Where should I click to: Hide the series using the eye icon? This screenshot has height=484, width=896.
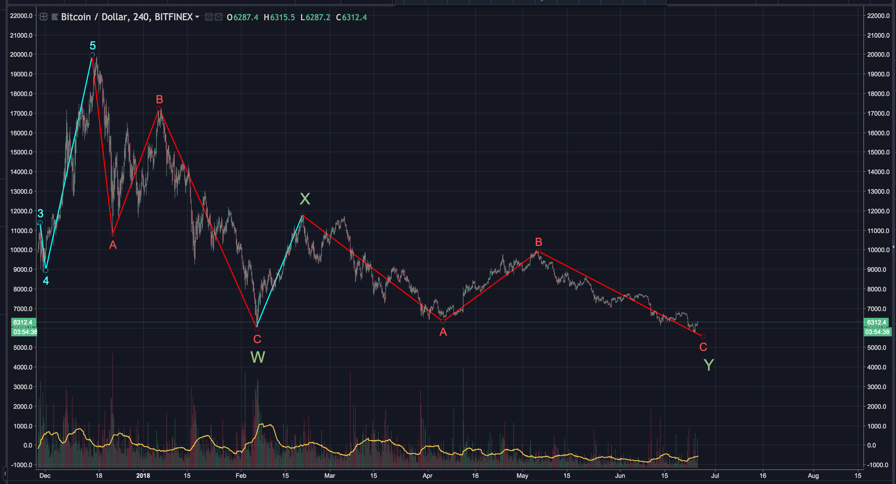tap(209, 17)
